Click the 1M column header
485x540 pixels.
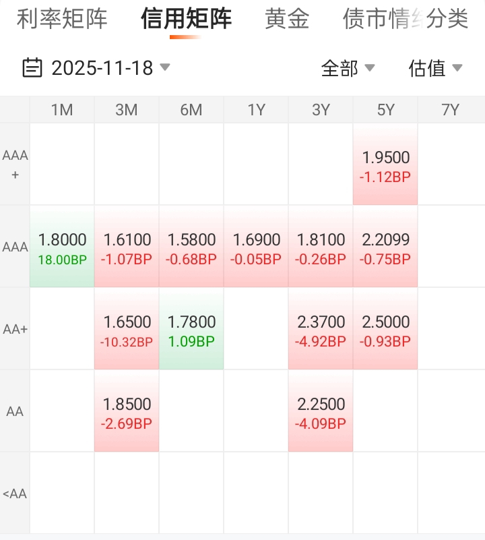pyautogui.click(x=62, y=110)
